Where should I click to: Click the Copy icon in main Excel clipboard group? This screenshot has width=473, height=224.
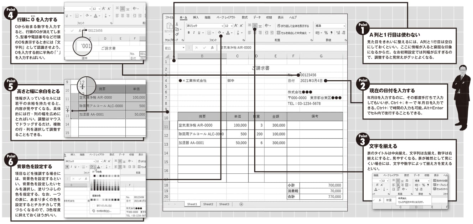[x=177, y=29]
